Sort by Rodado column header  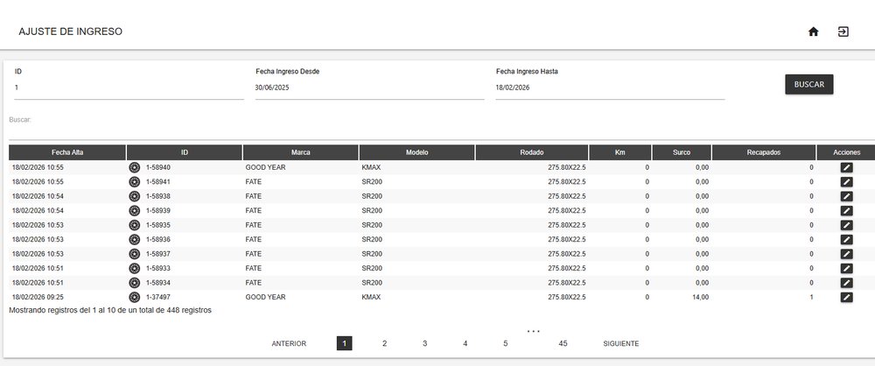(x=532, y=152)
